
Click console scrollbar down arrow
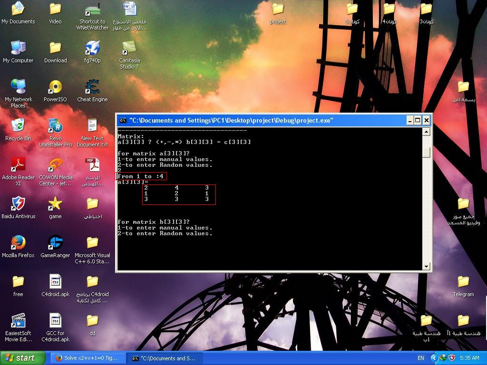click(x=427, y=267)
